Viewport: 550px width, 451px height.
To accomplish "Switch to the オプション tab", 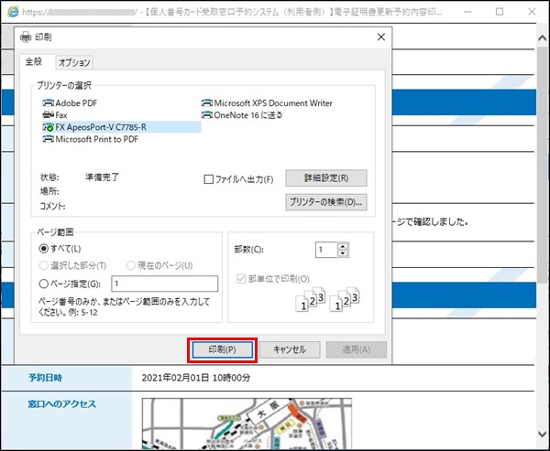I will tap(74, 63).
